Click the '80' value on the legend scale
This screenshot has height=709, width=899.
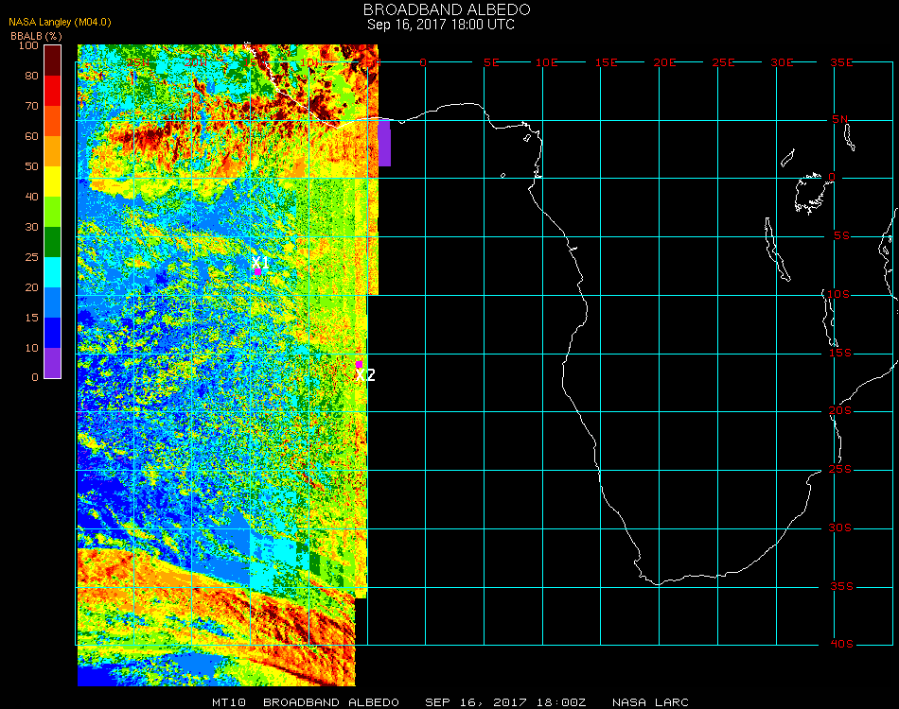point(31,76)
